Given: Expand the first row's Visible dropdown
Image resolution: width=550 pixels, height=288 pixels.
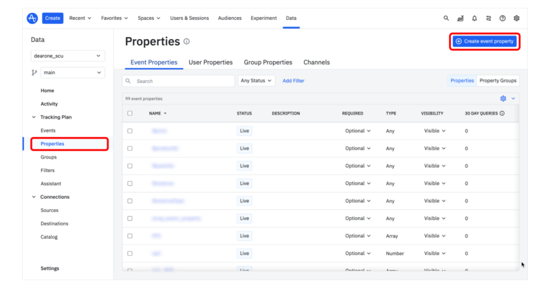Looking at the screenshot, I should (x=434, y=130).
